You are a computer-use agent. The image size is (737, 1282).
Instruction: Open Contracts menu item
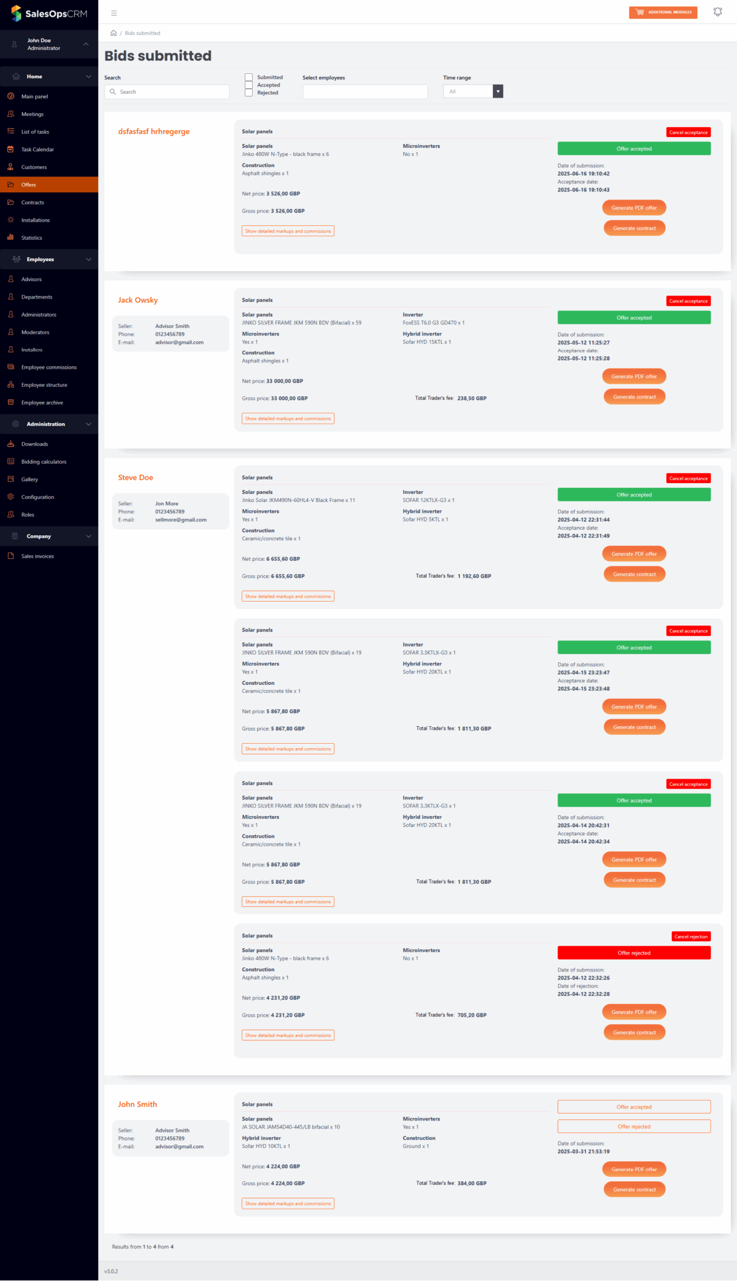[x=33, y=203]
